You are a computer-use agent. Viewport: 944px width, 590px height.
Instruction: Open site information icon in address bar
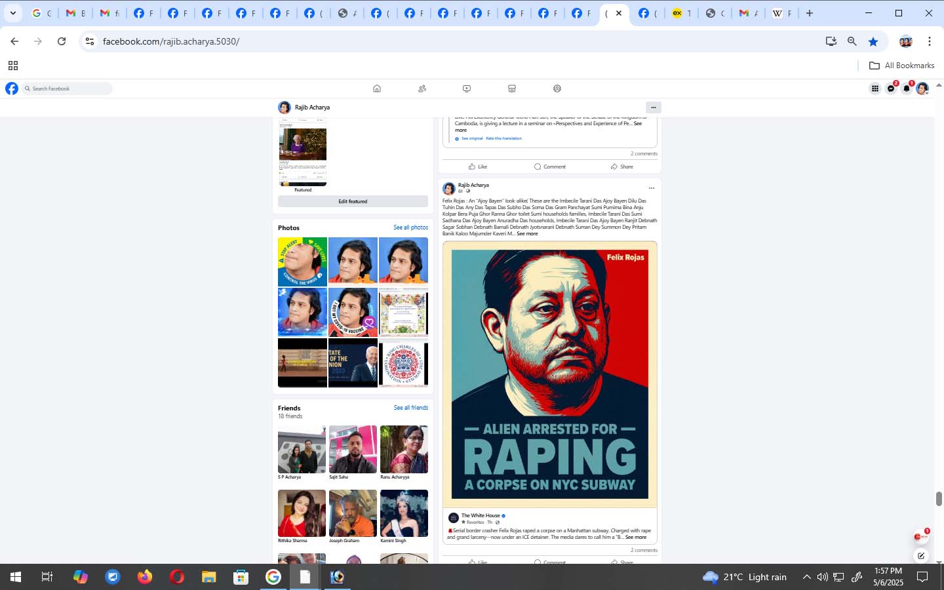tap(90, 41)
